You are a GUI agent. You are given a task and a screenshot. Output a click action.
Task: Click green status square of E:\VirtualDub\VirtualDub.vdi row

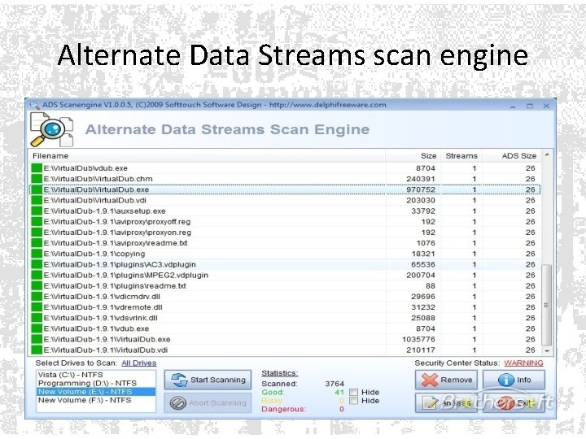(37, 201)
